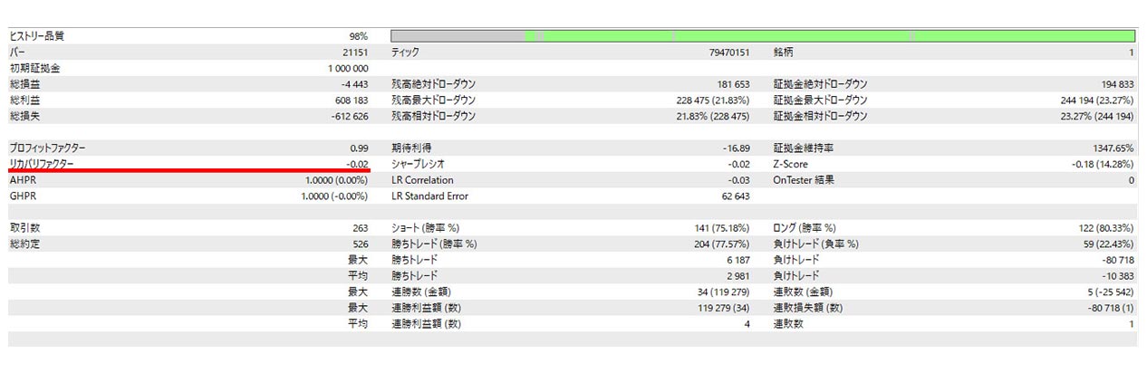
Task: Select the ロング (勝率 %) value 122 (80.33%)
Action: click(1102, 228)
